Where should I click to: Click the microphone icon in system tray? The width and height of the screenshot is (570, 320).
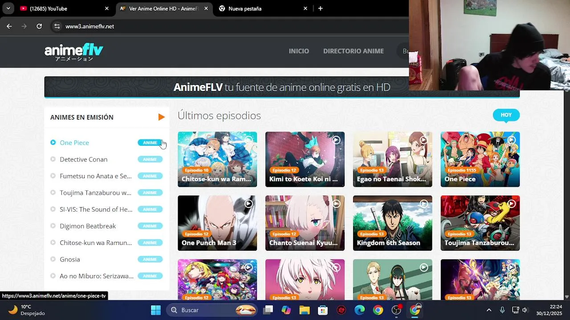pos(502,310)
